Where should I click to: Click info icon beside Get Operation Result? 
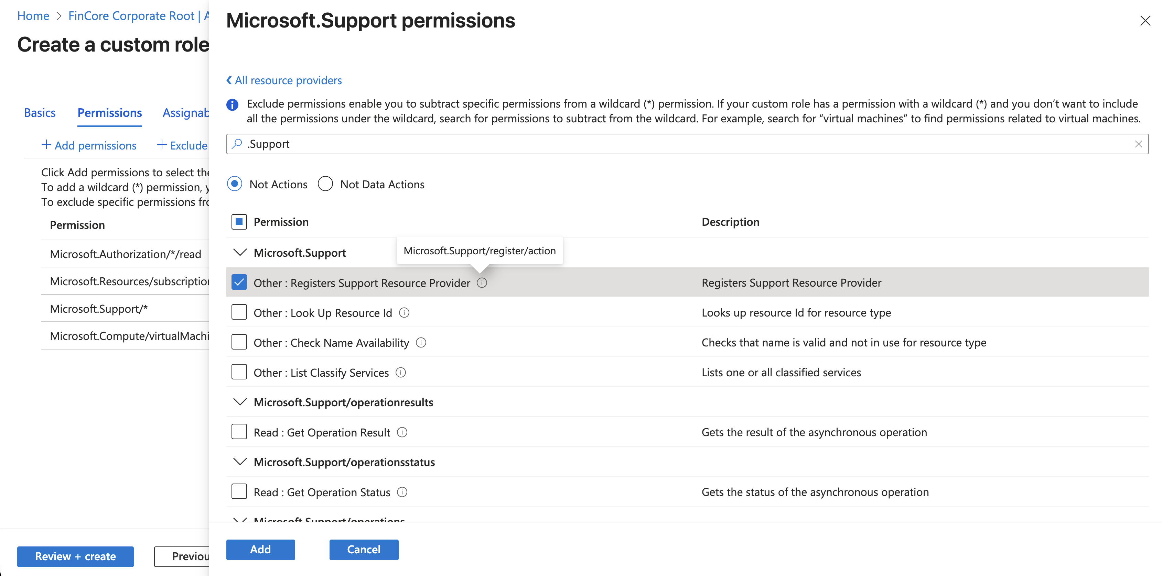click(402, 432)
